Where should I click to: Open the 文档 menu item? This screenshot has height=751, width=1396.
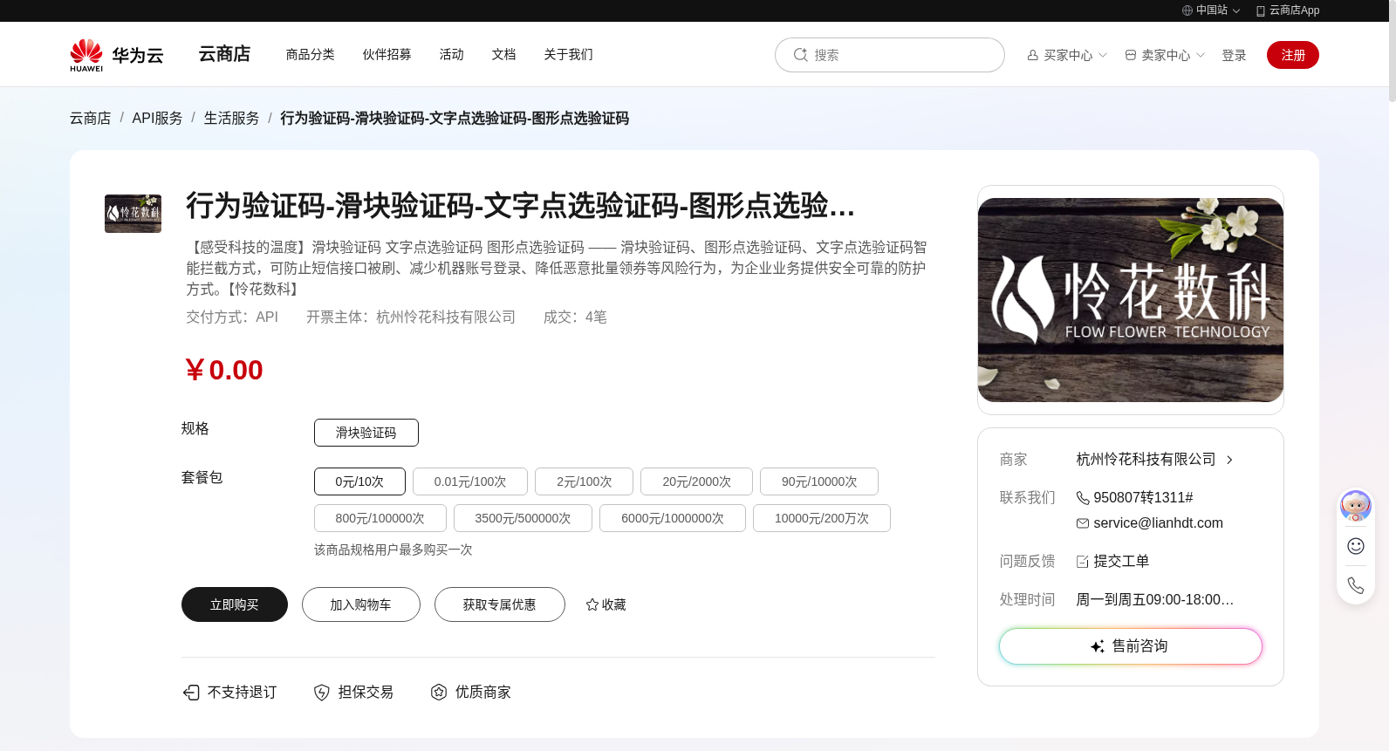pos(504,54)
